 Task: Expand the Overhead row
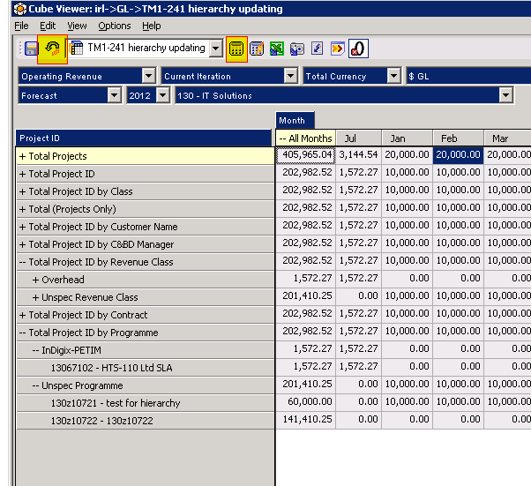pos(35,280)
